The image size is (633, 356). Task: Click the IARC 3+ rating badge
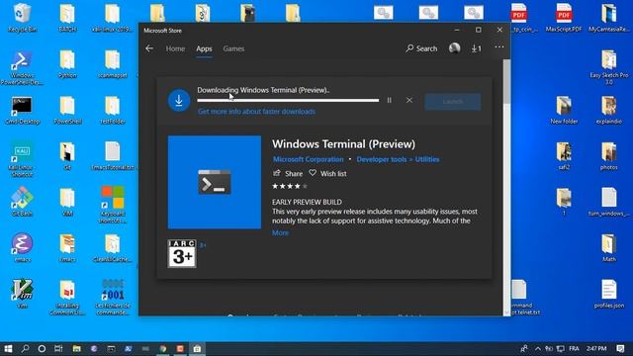(x=182, y=253)
